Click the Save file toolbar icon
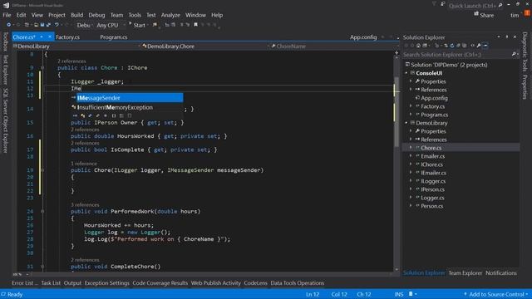 pos(42,25)
